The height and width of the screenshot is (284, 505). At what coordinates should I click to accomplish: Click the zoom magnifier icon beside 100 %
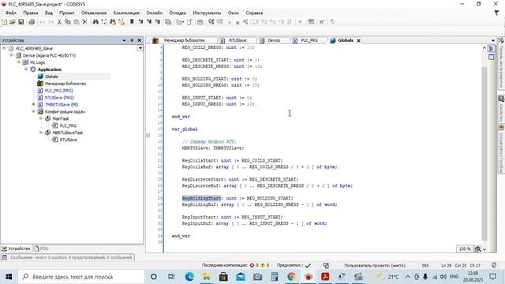coord(478,249)
